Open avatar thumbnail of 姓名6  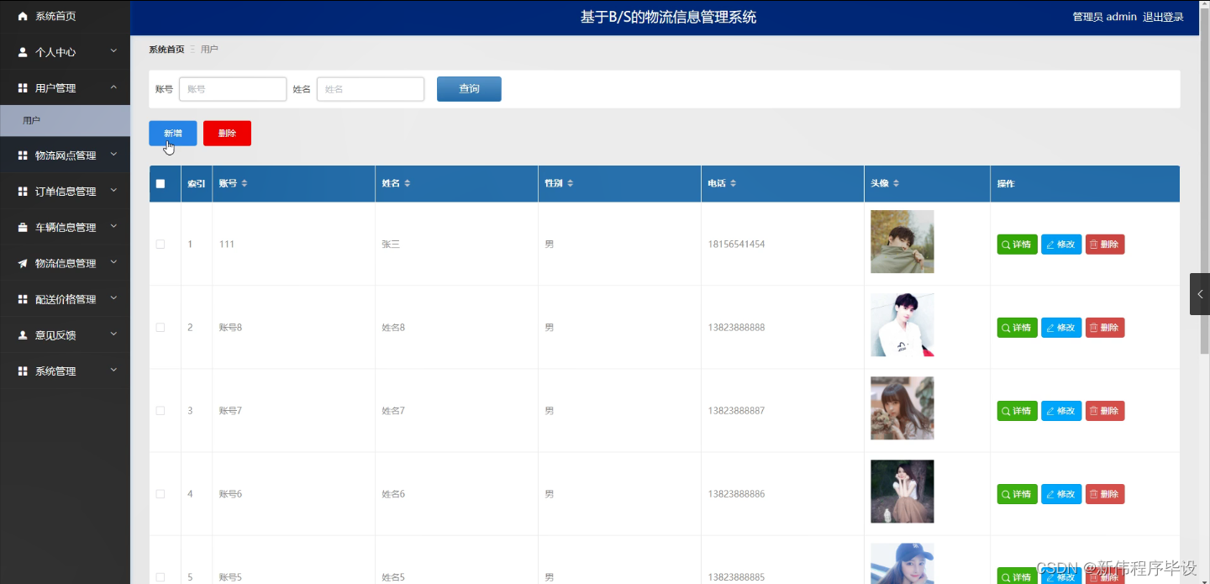click(902, 492)
